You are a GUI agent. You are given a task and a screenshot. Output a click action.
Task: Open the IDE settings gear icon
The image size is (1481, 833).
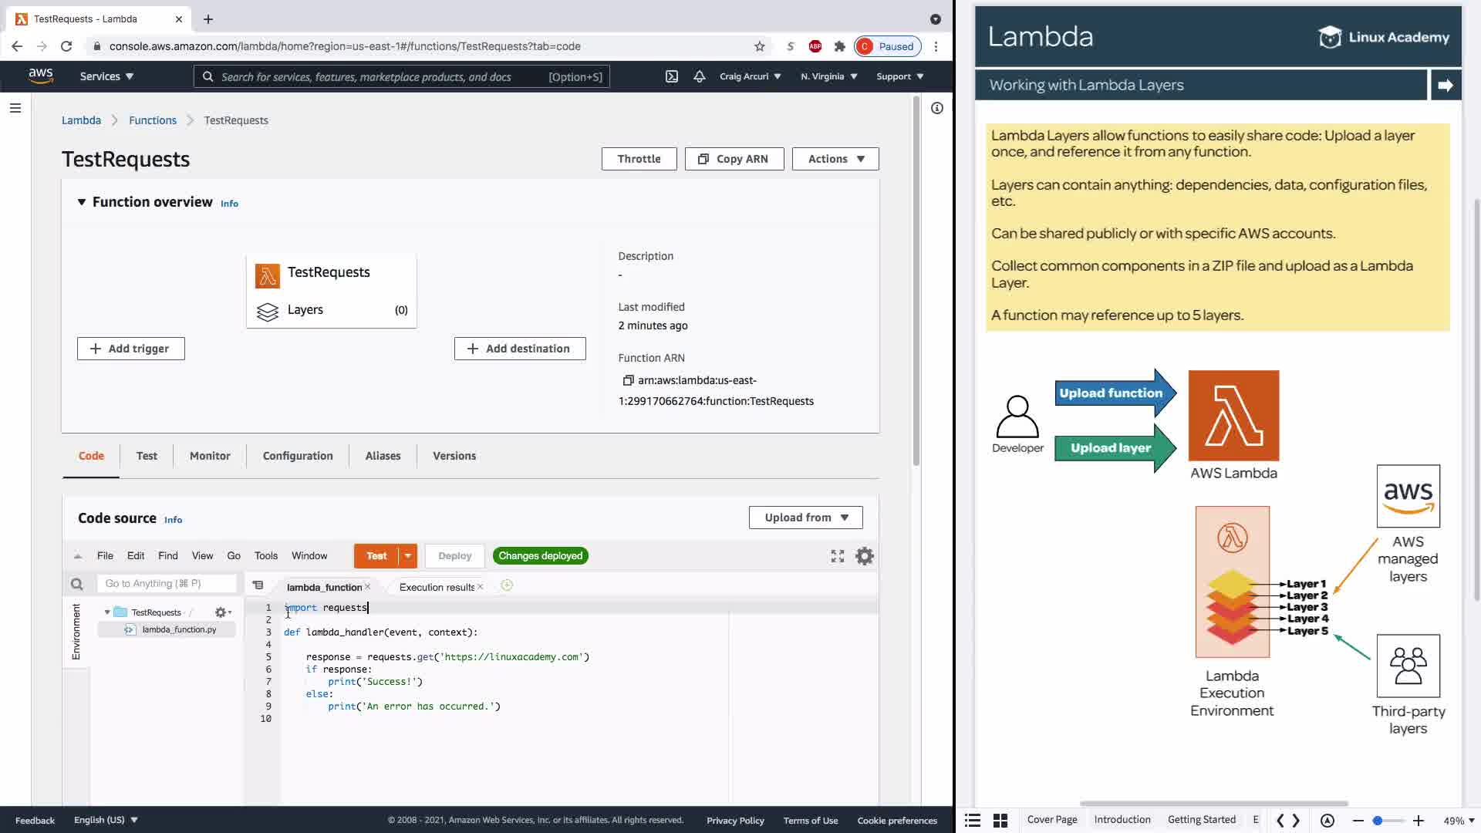[x=864, y=556]
